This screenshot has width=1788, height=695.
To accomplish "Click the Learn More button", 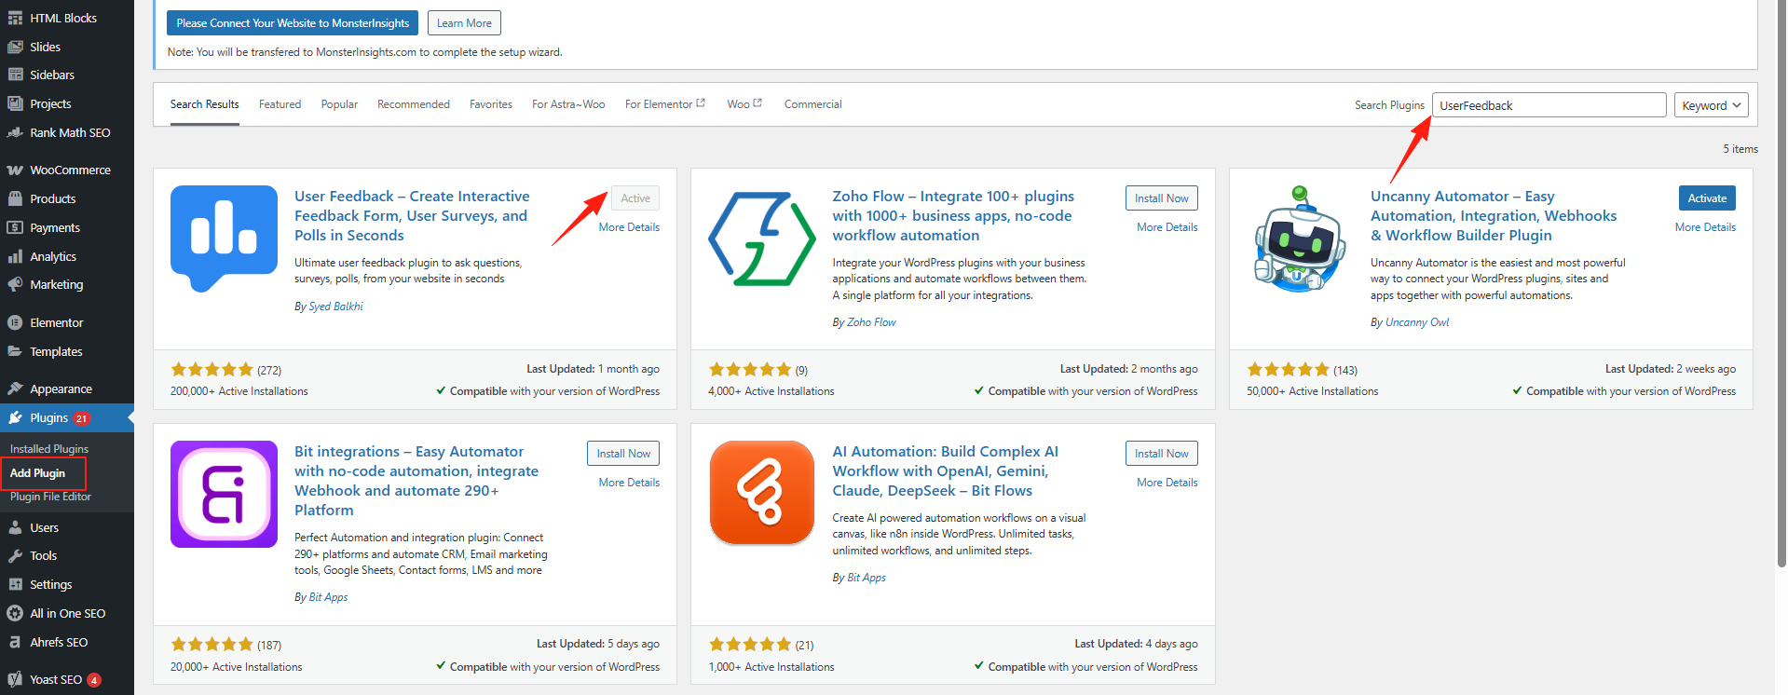I will click(x=464, y=23).
